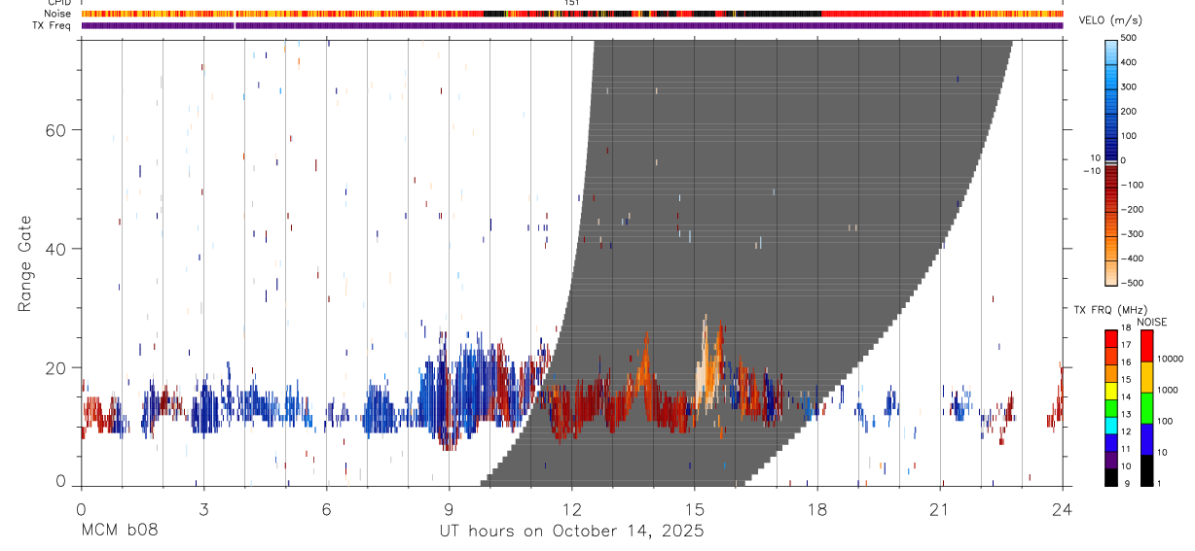
Task: Click the purple swatch in TX FRQ legend
Action: pos(1111,458)
